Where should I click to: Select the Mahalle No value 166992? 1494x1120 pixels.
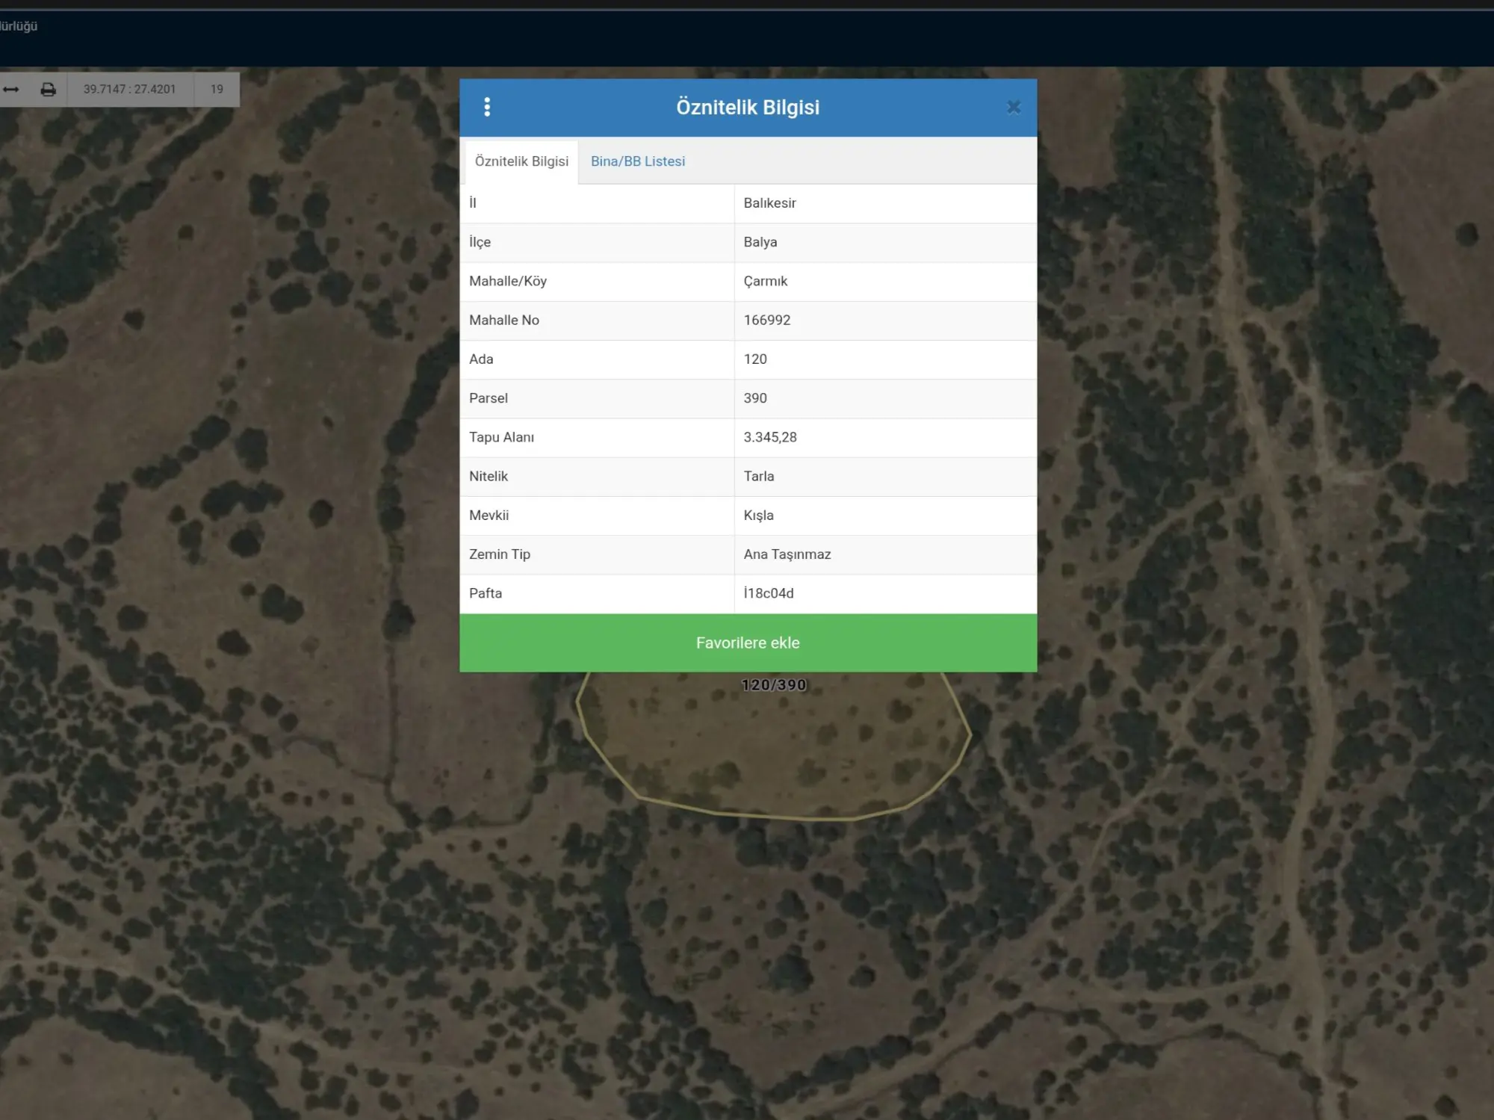766,320
